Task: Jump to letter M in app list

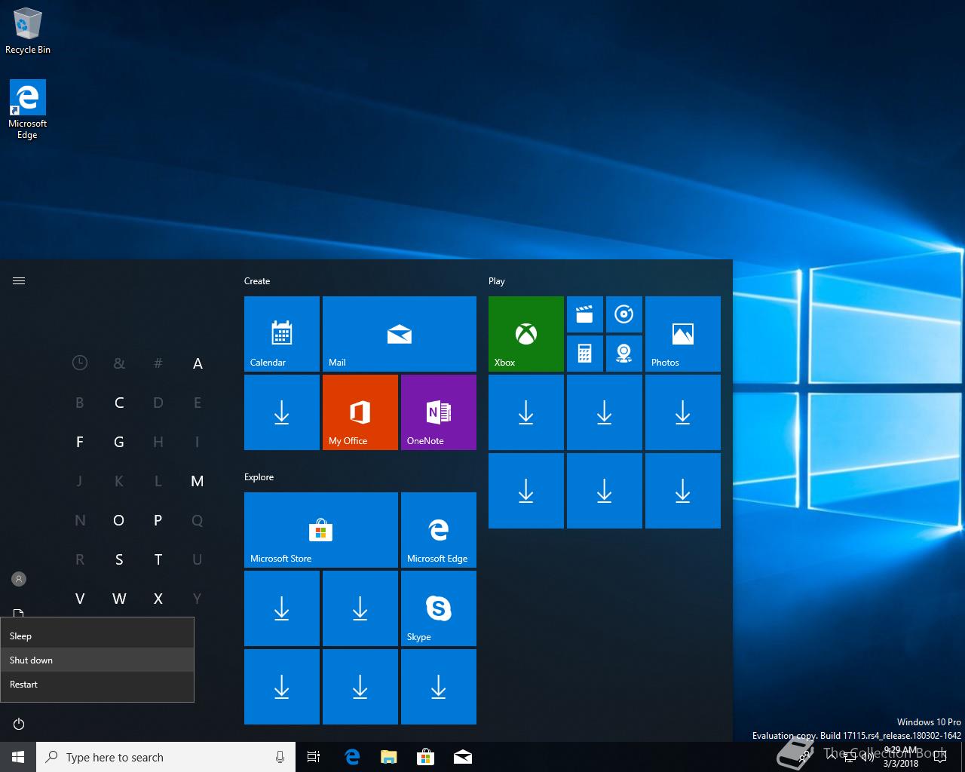Action: point(198,481)
